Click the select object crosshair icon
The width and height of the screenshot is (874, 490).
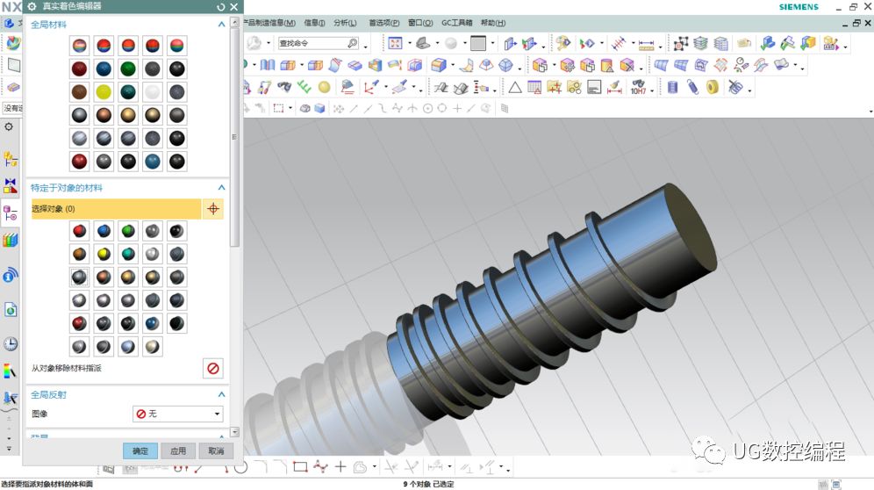(212, 209)
